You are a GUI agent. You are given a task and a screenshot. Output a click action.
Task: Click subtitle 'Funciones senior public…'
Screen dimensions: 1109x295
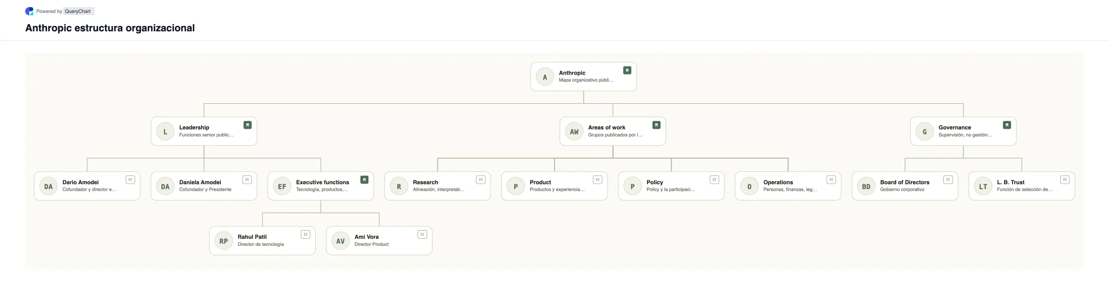206,135
